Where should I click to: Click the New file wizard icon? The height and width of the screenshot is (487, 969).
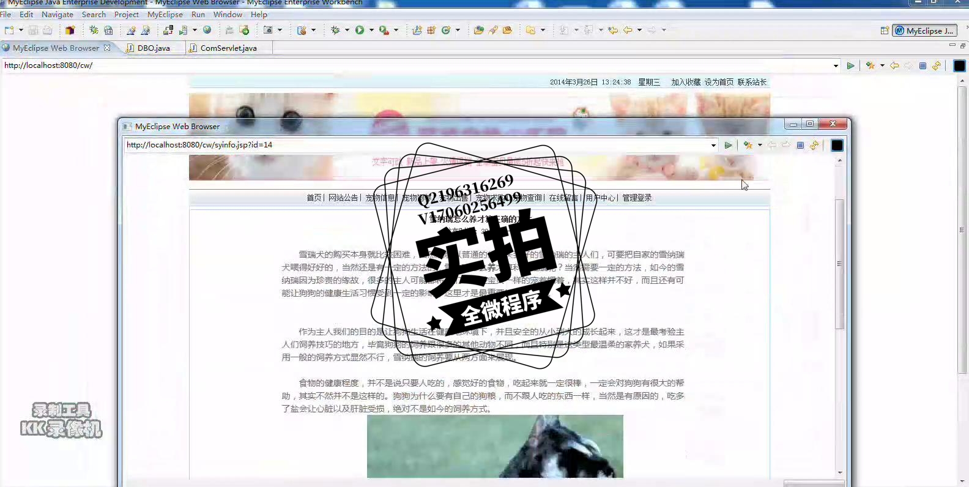coord(9,30)
